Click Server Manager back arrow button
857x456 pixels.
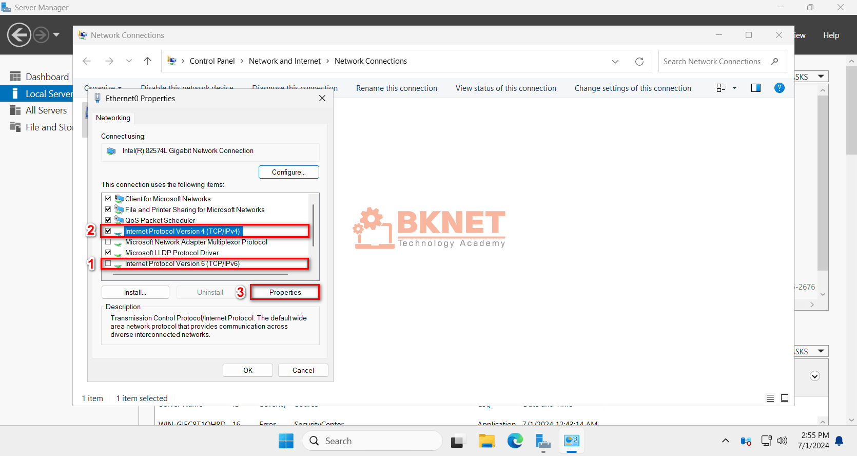coord(19,35)
